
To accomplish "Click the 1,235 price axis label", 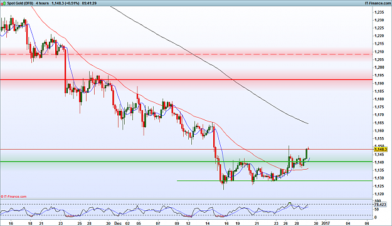I will (379, 13).
